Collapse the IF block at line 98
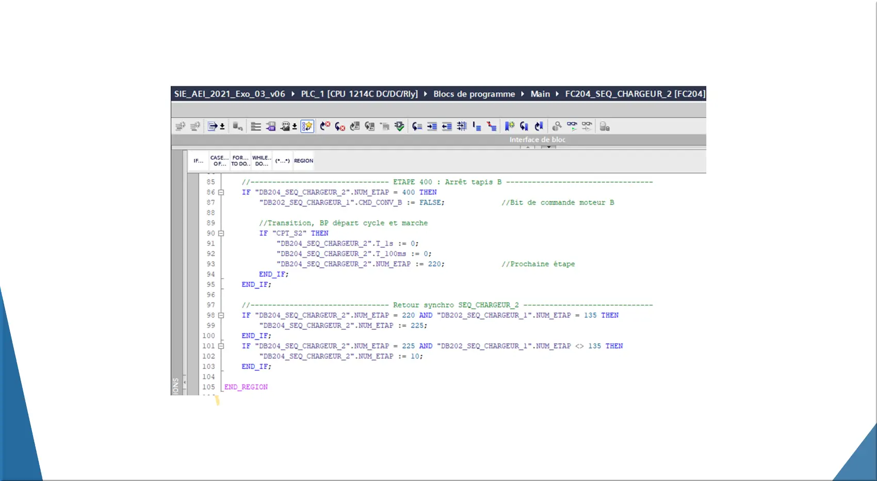Image resolution: width=877 pixels, height=481 pixels. tap(221, 315)
